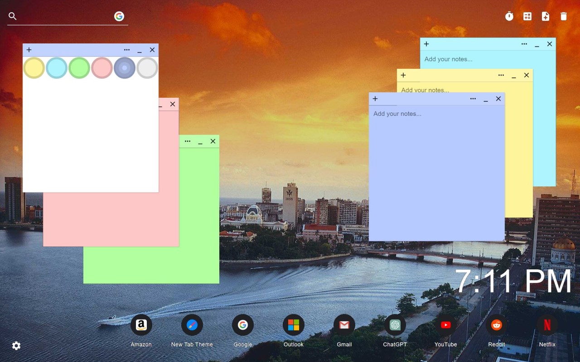Viewport: 580px width, 362px height.
Task: Open the Netflix shortcut
Action: pyautogui.click(x=547, y=325)
